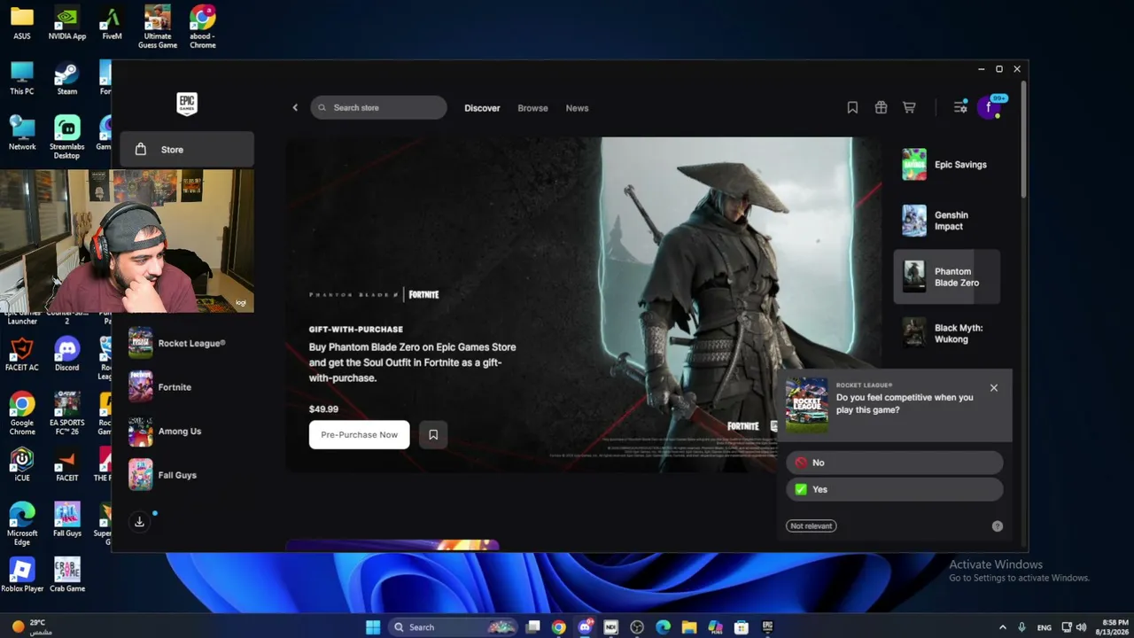
Task: Select the abood - Chrome desktop shortcut
Action: tap(203, 27)
